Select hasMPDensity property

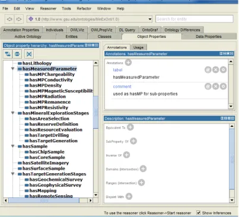(46, 85)
